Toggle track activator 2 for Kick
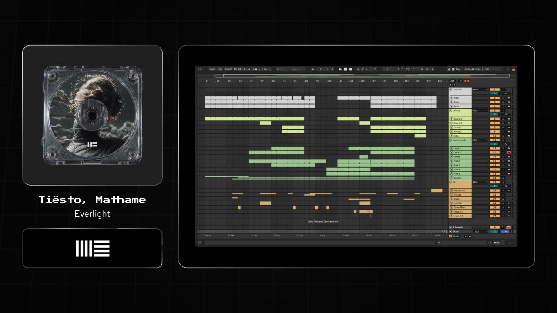 (x=494, y=98)
